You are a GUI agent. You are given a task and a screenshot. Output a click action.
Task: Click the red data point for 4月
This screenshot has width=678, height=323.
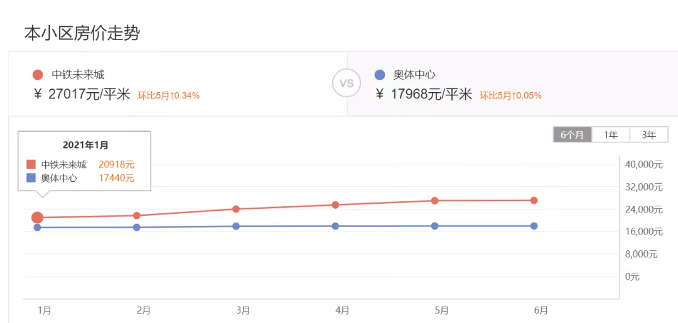(335, 204)
